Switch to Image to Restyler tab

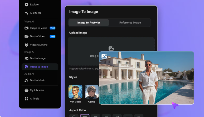click(x=89, y=23)
